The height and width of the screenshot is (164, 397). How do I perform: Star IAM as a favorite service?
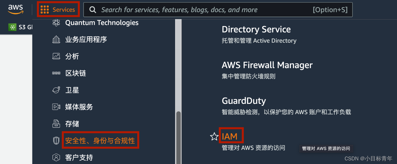[x=214, y=136]
